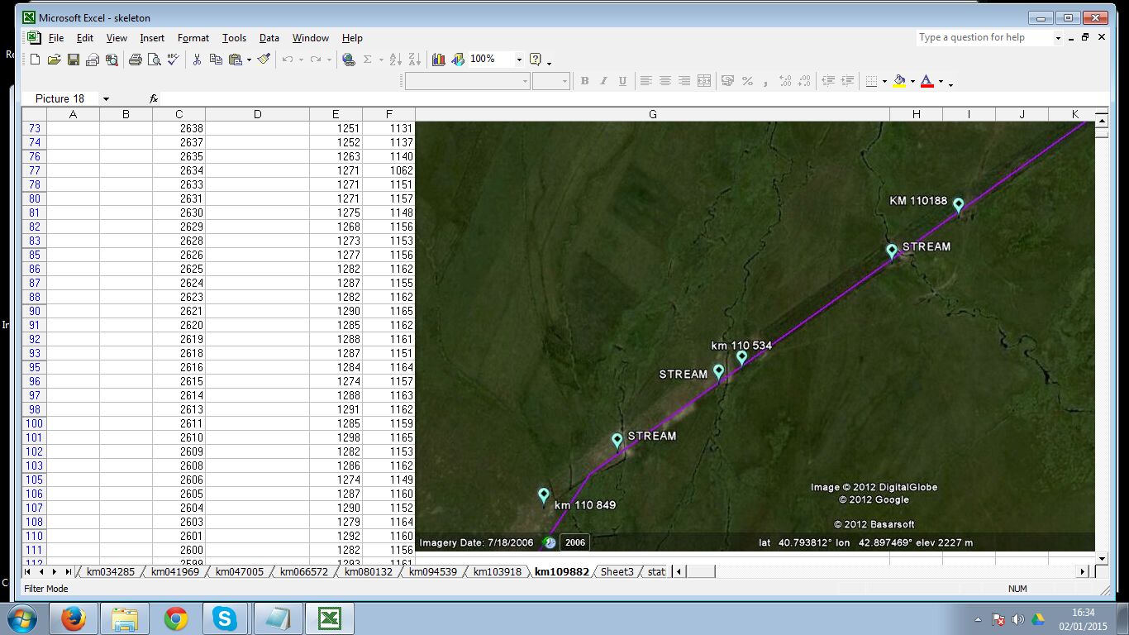Jump to first sheet with tab navigation button
1129x635 pixels.
pyautogui.click(x=28, y=571)
